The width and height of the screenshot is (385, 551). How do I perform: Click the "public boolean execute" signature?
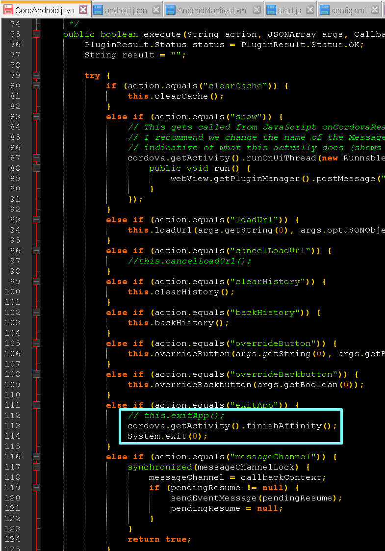(122, 34)
